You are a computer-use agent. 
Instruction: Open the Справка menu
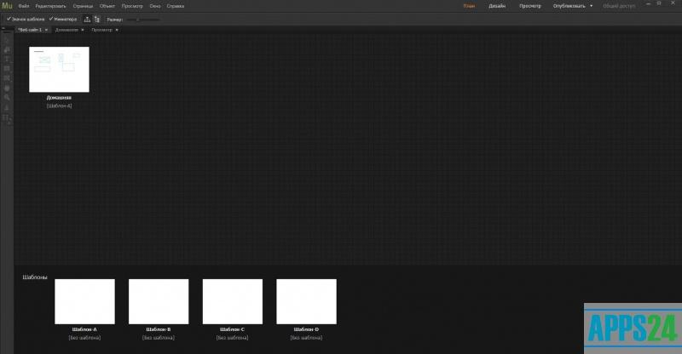[x=176, y=6]
